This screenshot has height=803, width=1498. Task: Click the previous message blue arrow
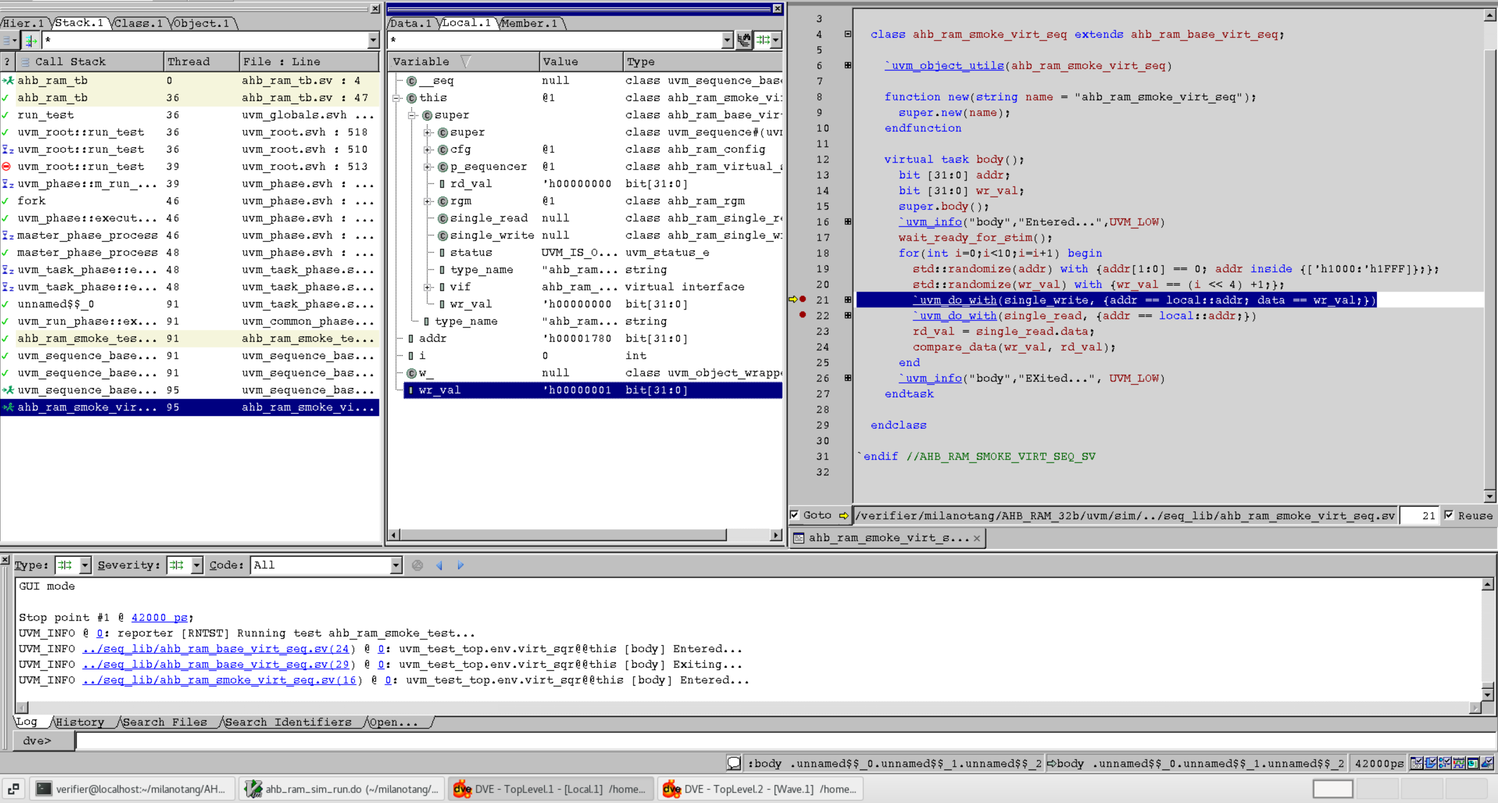pyautogui.click(x=440, y=565)
